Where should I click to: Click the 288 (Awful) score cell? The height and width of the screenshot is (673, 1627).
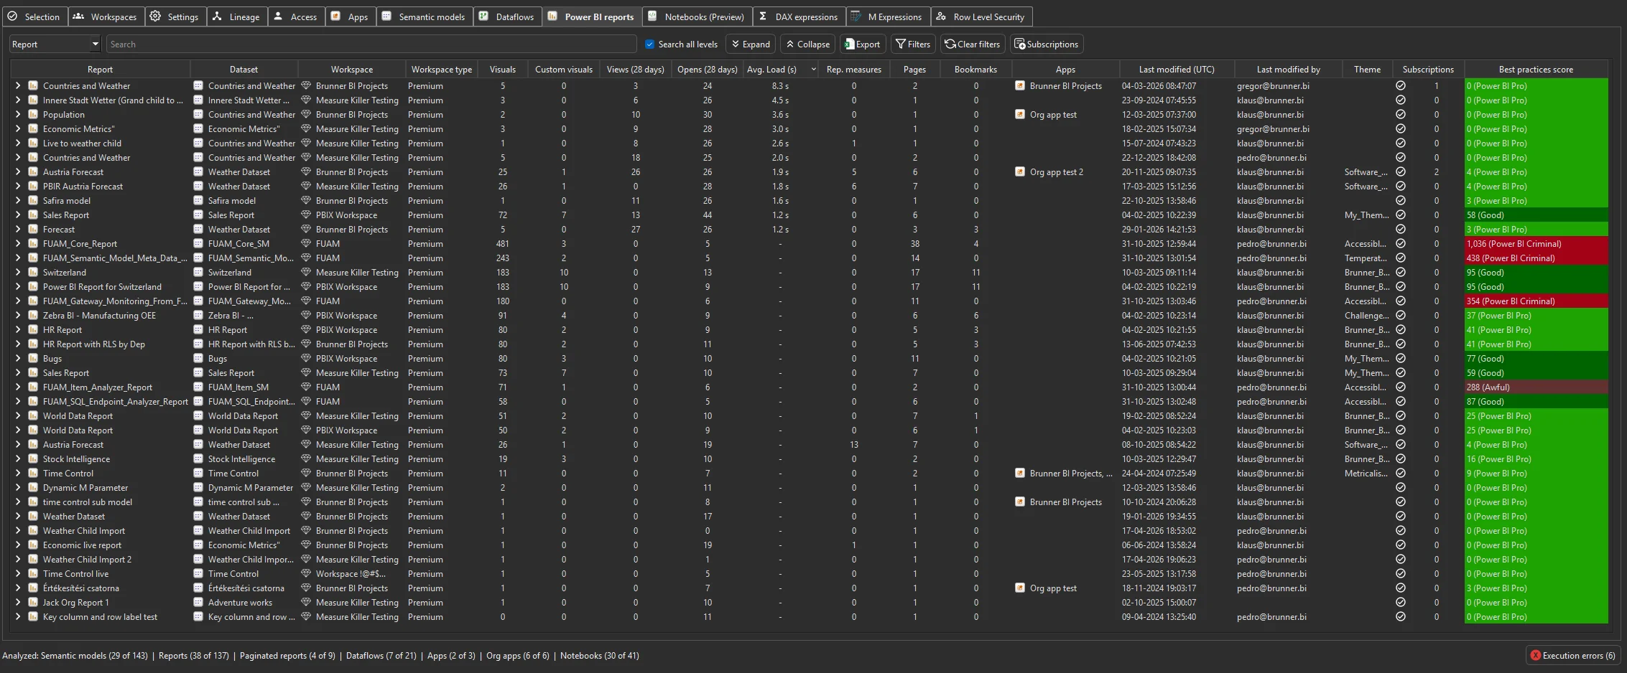(x=1536, y=387)
